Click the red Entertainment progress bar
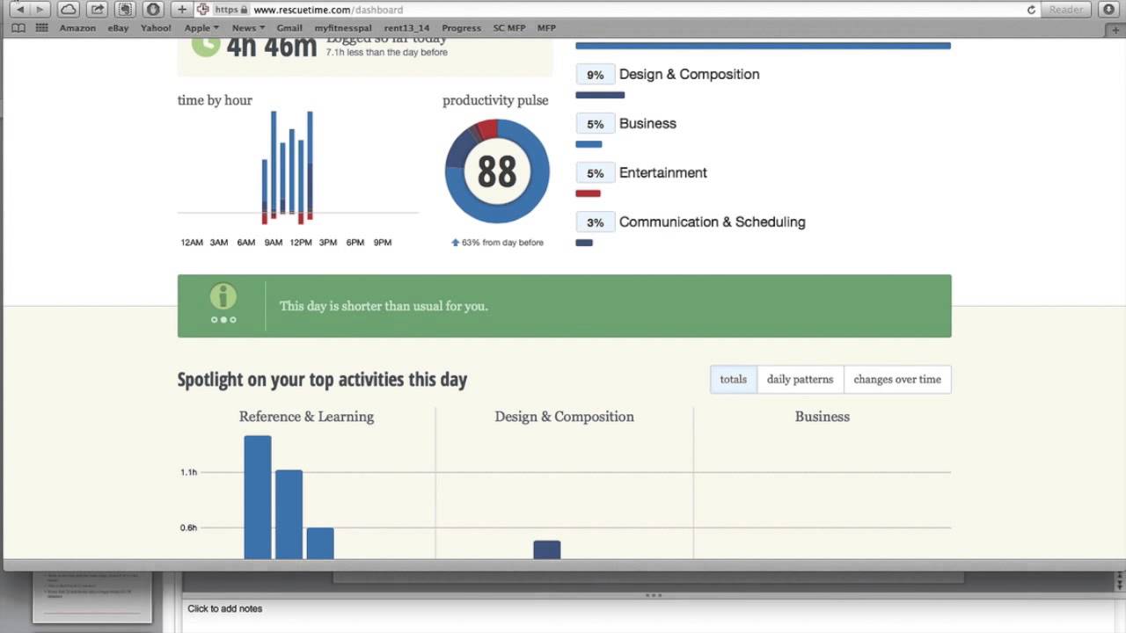1126x633 pixels. pyautogui.click(x=588, y=193)
